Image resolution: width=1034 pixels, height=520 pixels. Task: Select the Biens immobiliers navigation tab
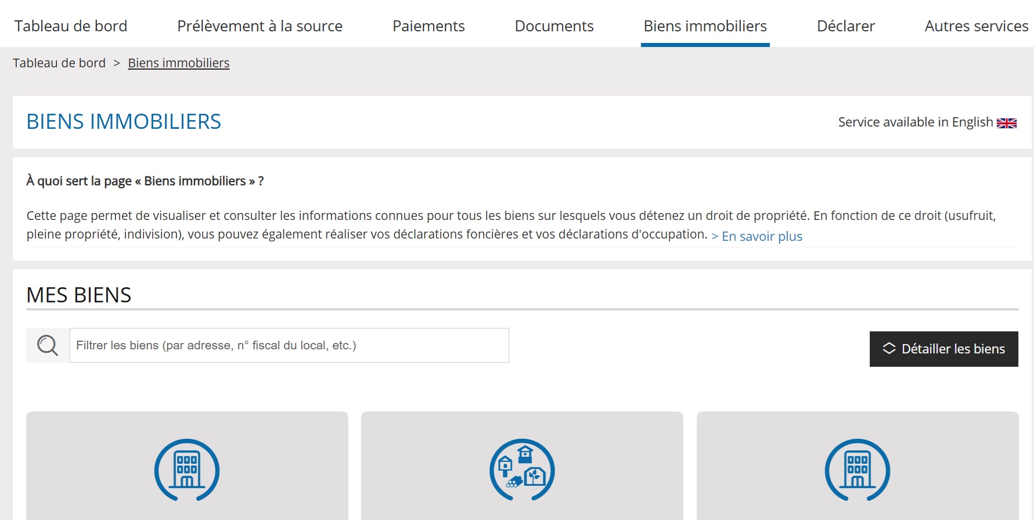pos(705,26)
